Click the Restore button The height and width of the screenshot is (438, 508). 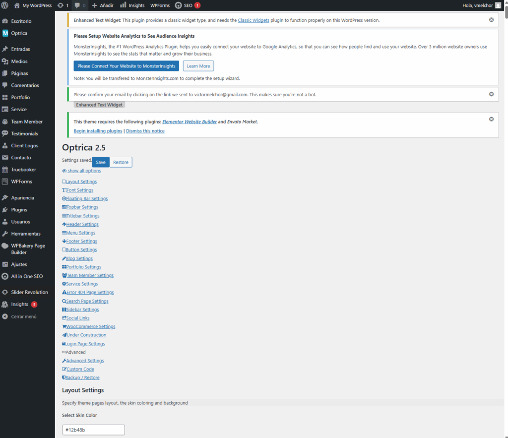pos(121,162)
